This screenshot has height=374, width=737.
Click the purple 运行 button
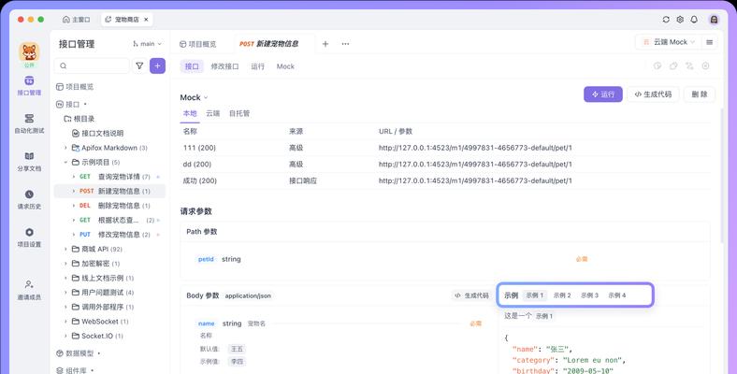[603, 94]
